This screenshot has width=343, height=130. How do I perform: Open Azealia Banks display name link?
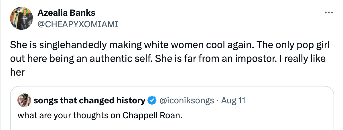pos(66,13)
